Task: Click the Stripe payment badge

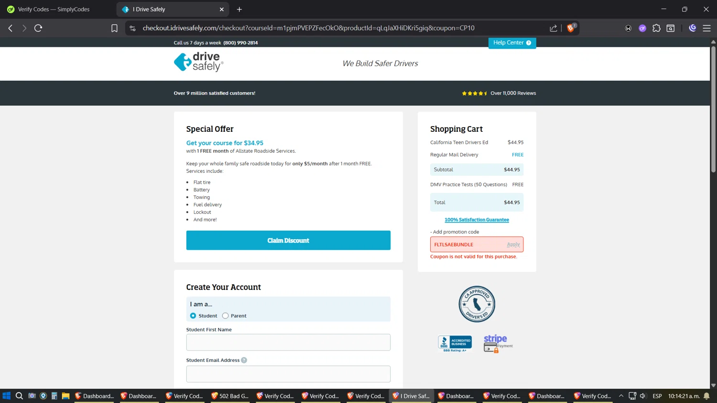Action: (x=498, y=343)
